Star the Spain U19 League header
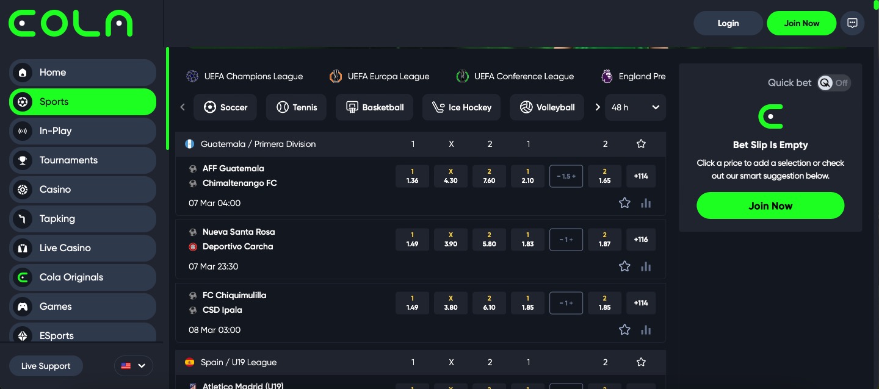This screenshot has height=389, width=879. (x=641, y=362)
